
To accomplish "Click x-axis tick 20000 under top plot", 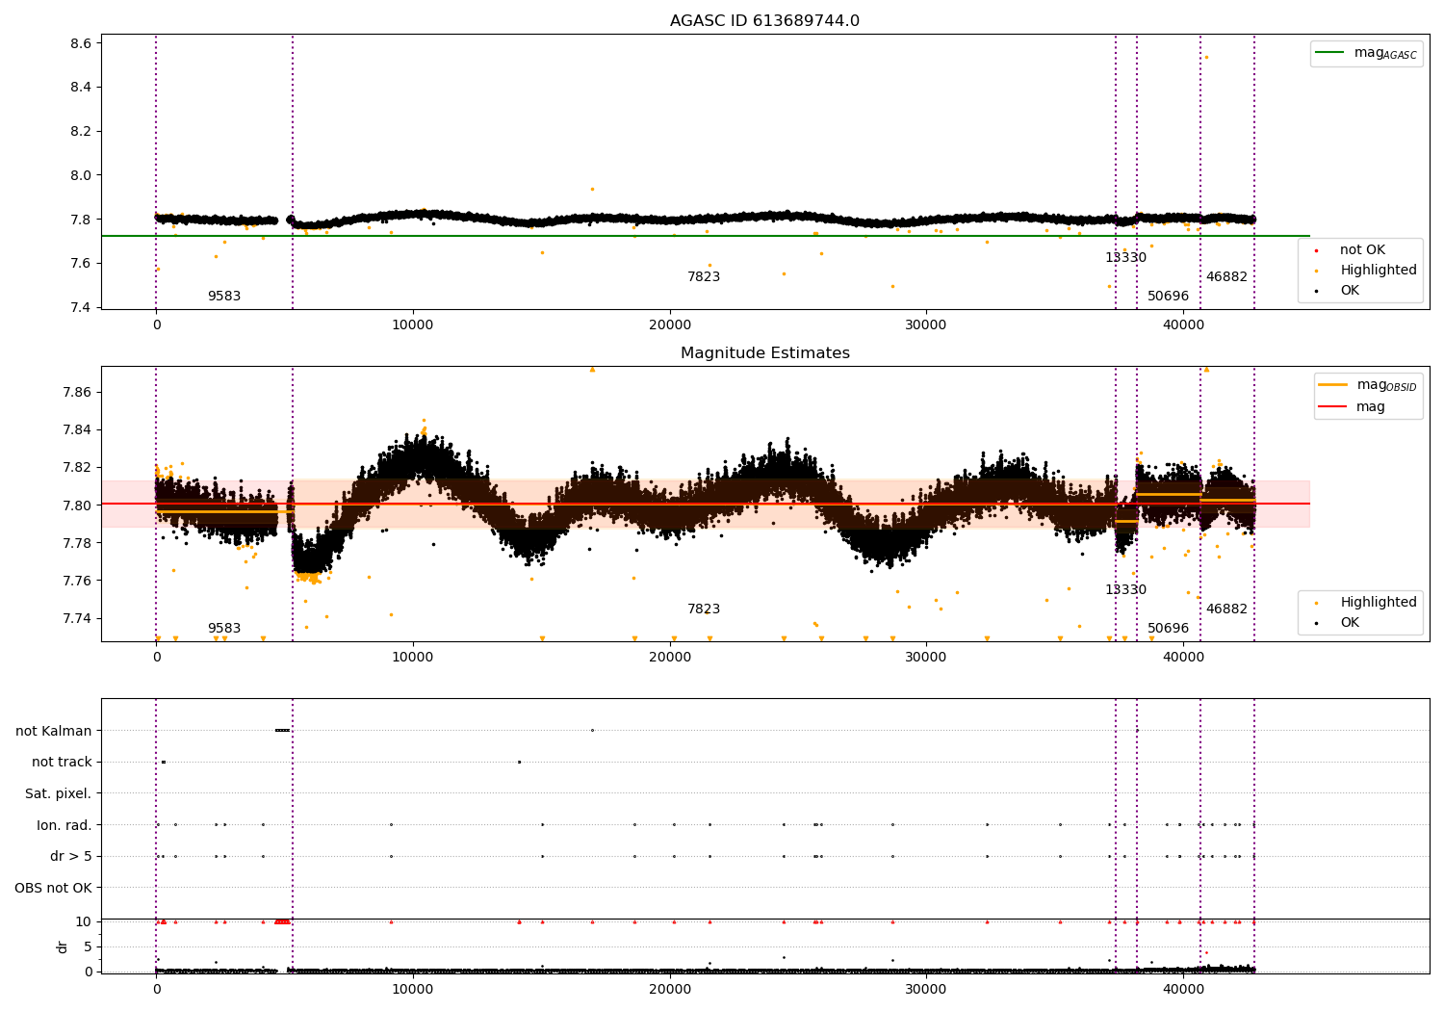I will point(670,324).
